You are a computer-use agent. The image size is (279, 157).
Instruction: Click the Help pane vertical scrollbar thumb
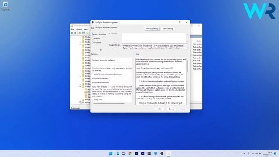pyautogui.click(x=187, y=66)
